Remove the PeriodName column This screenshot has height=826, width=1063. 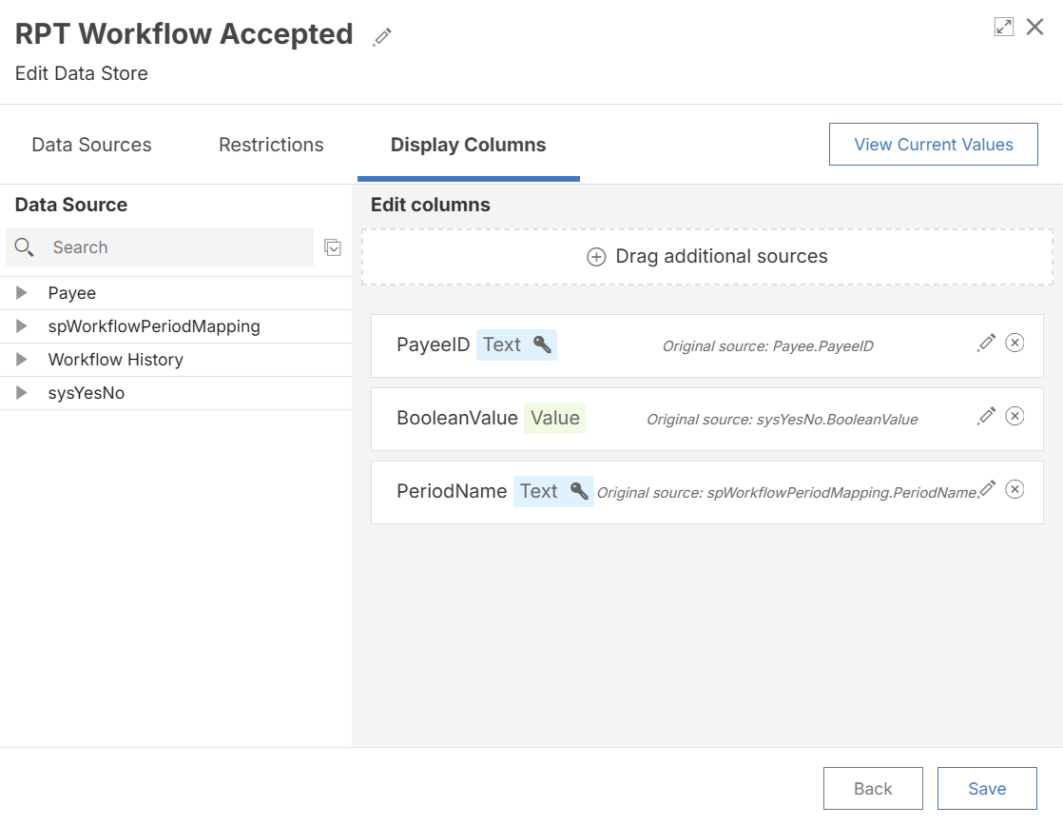tap(1015, 489)
